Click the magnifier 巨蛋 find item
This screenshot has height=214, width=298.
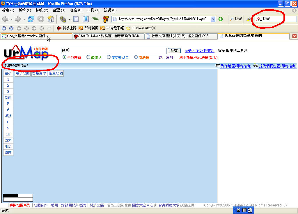(x=236, y=19)
